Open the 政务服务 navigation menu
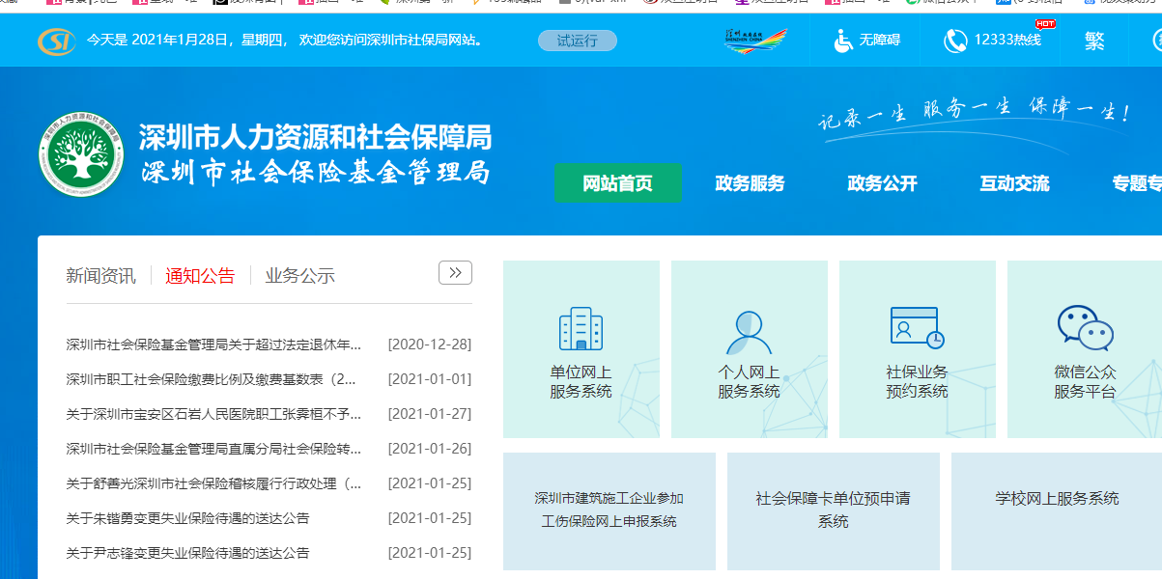The height and width of the screenshot is (579, 1162). (750, 183)
